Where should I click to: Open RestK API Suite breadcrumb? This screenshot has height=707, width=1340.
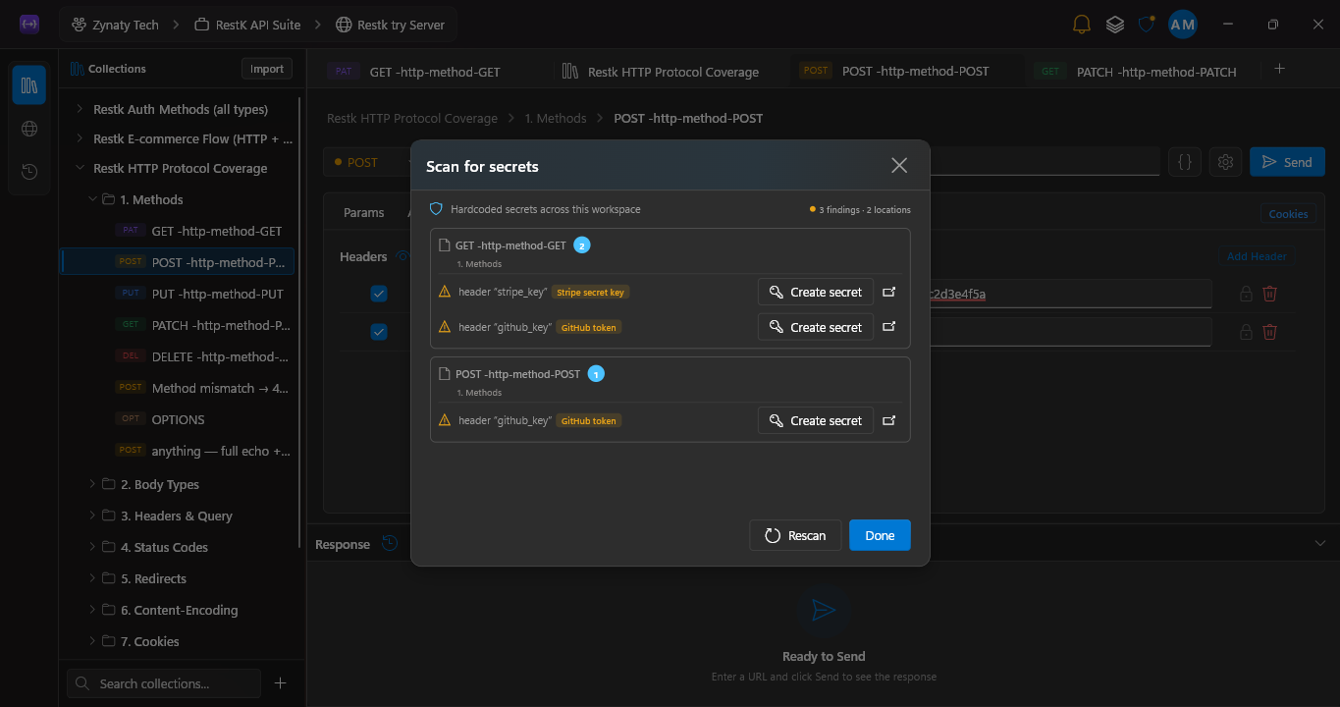[247, 25]
